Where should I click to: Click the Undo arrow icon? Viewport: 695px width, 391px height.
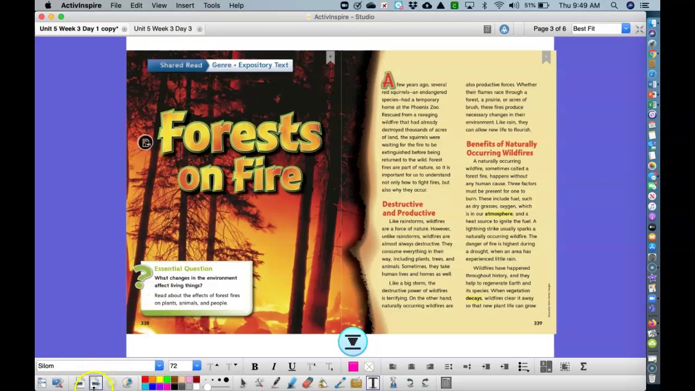pyautogui.click(x=410, y=383)
